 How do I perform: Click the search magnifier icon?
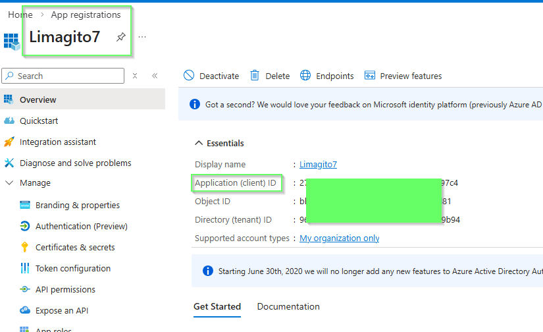coord(10,76)
